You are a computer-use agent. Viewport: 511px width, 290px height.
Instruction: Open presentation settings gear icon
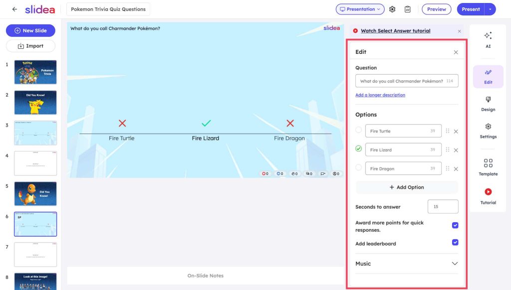tap(392, 9)
